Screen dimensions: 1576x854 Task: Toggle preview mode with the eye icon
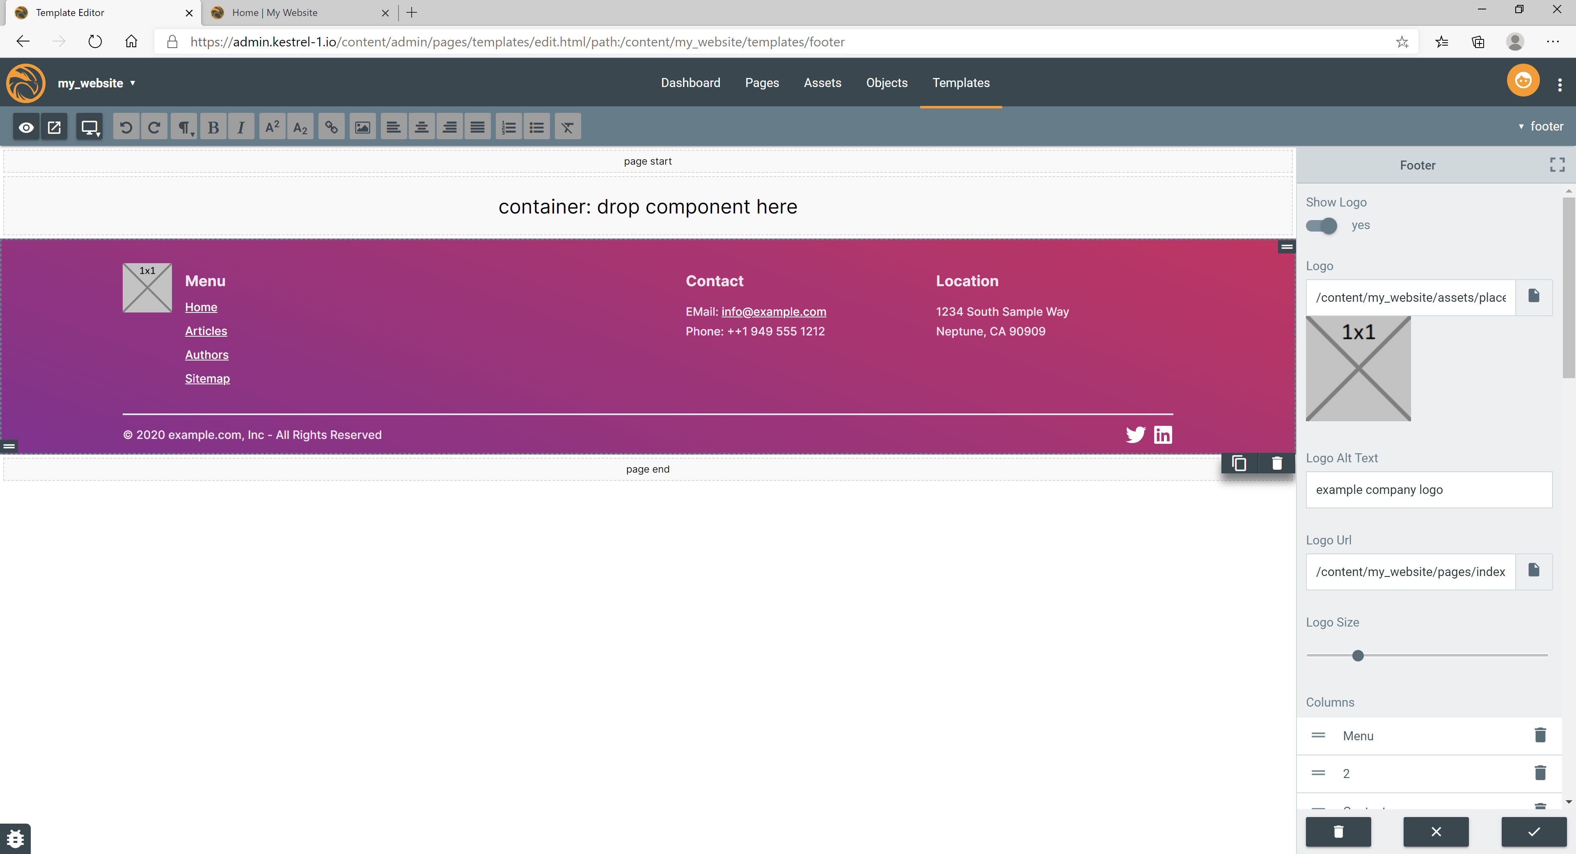[x=26, y=127]
